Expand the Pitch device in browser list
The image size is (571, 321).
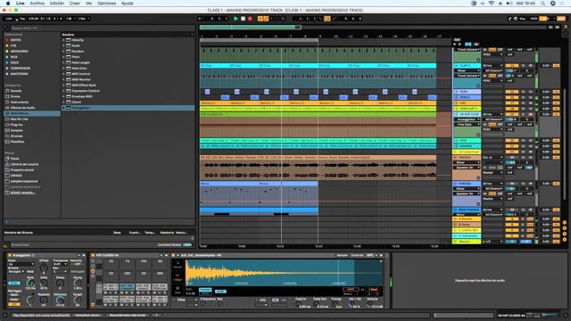(63, 57)
